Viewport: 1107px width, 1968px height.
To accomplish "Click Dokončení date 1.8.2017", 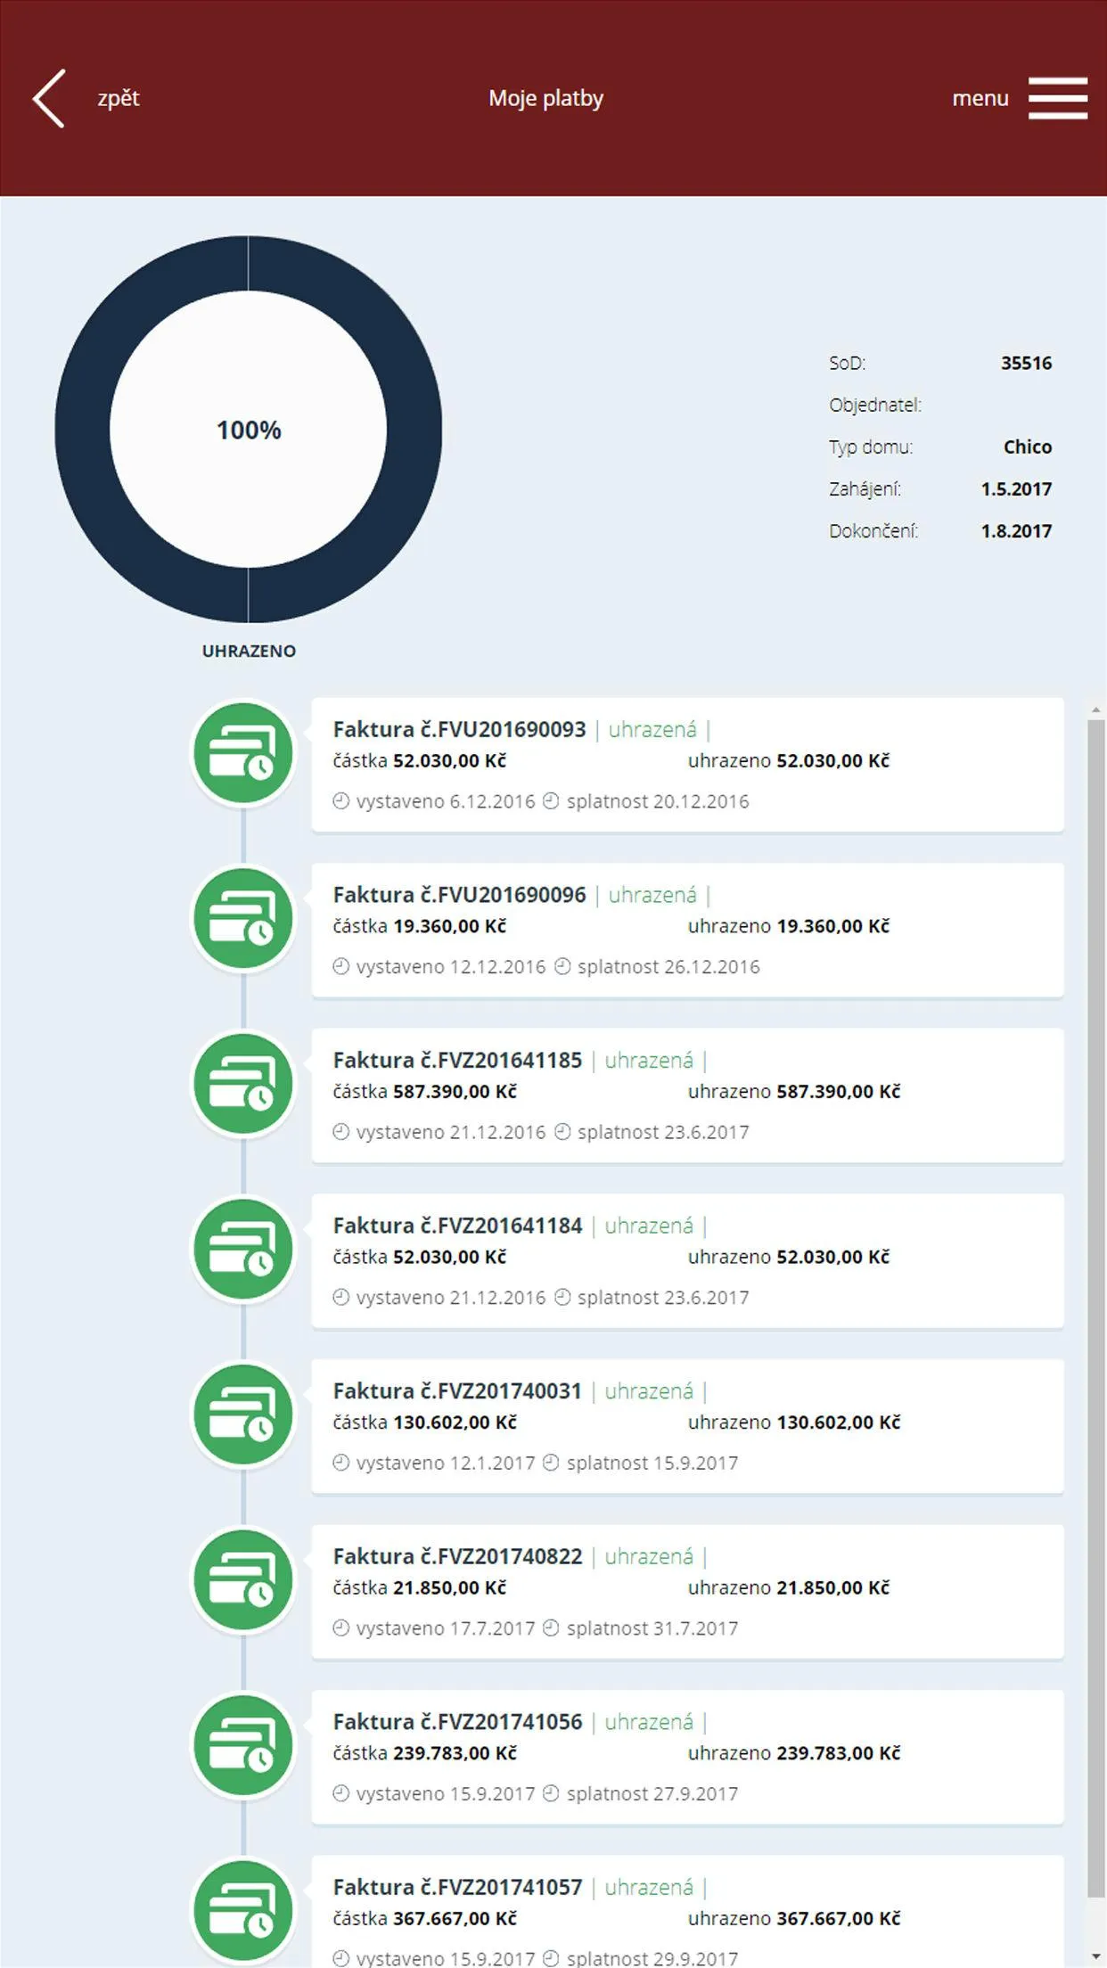I will 1016,530.
